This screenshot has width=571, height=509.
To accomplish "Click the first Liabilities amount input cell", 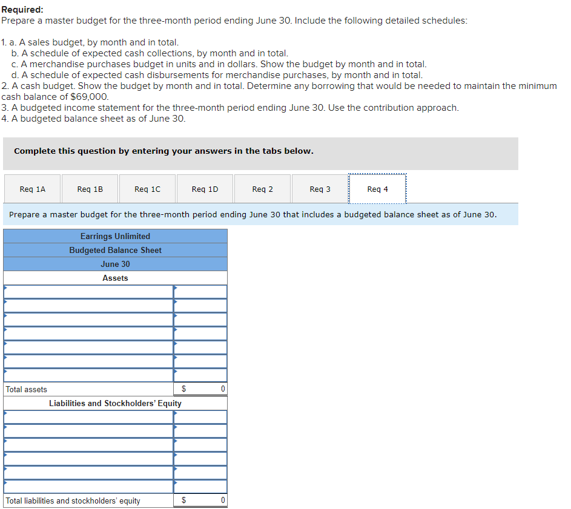I will coord(200,417).
